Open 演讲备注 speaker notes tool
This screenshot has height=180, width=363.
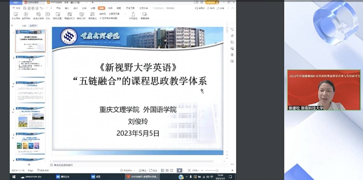[x=93, y=16]
